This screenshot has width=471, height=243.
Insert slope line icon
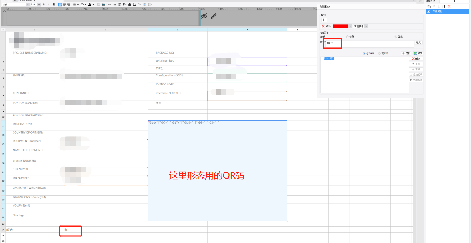[140, 5]
